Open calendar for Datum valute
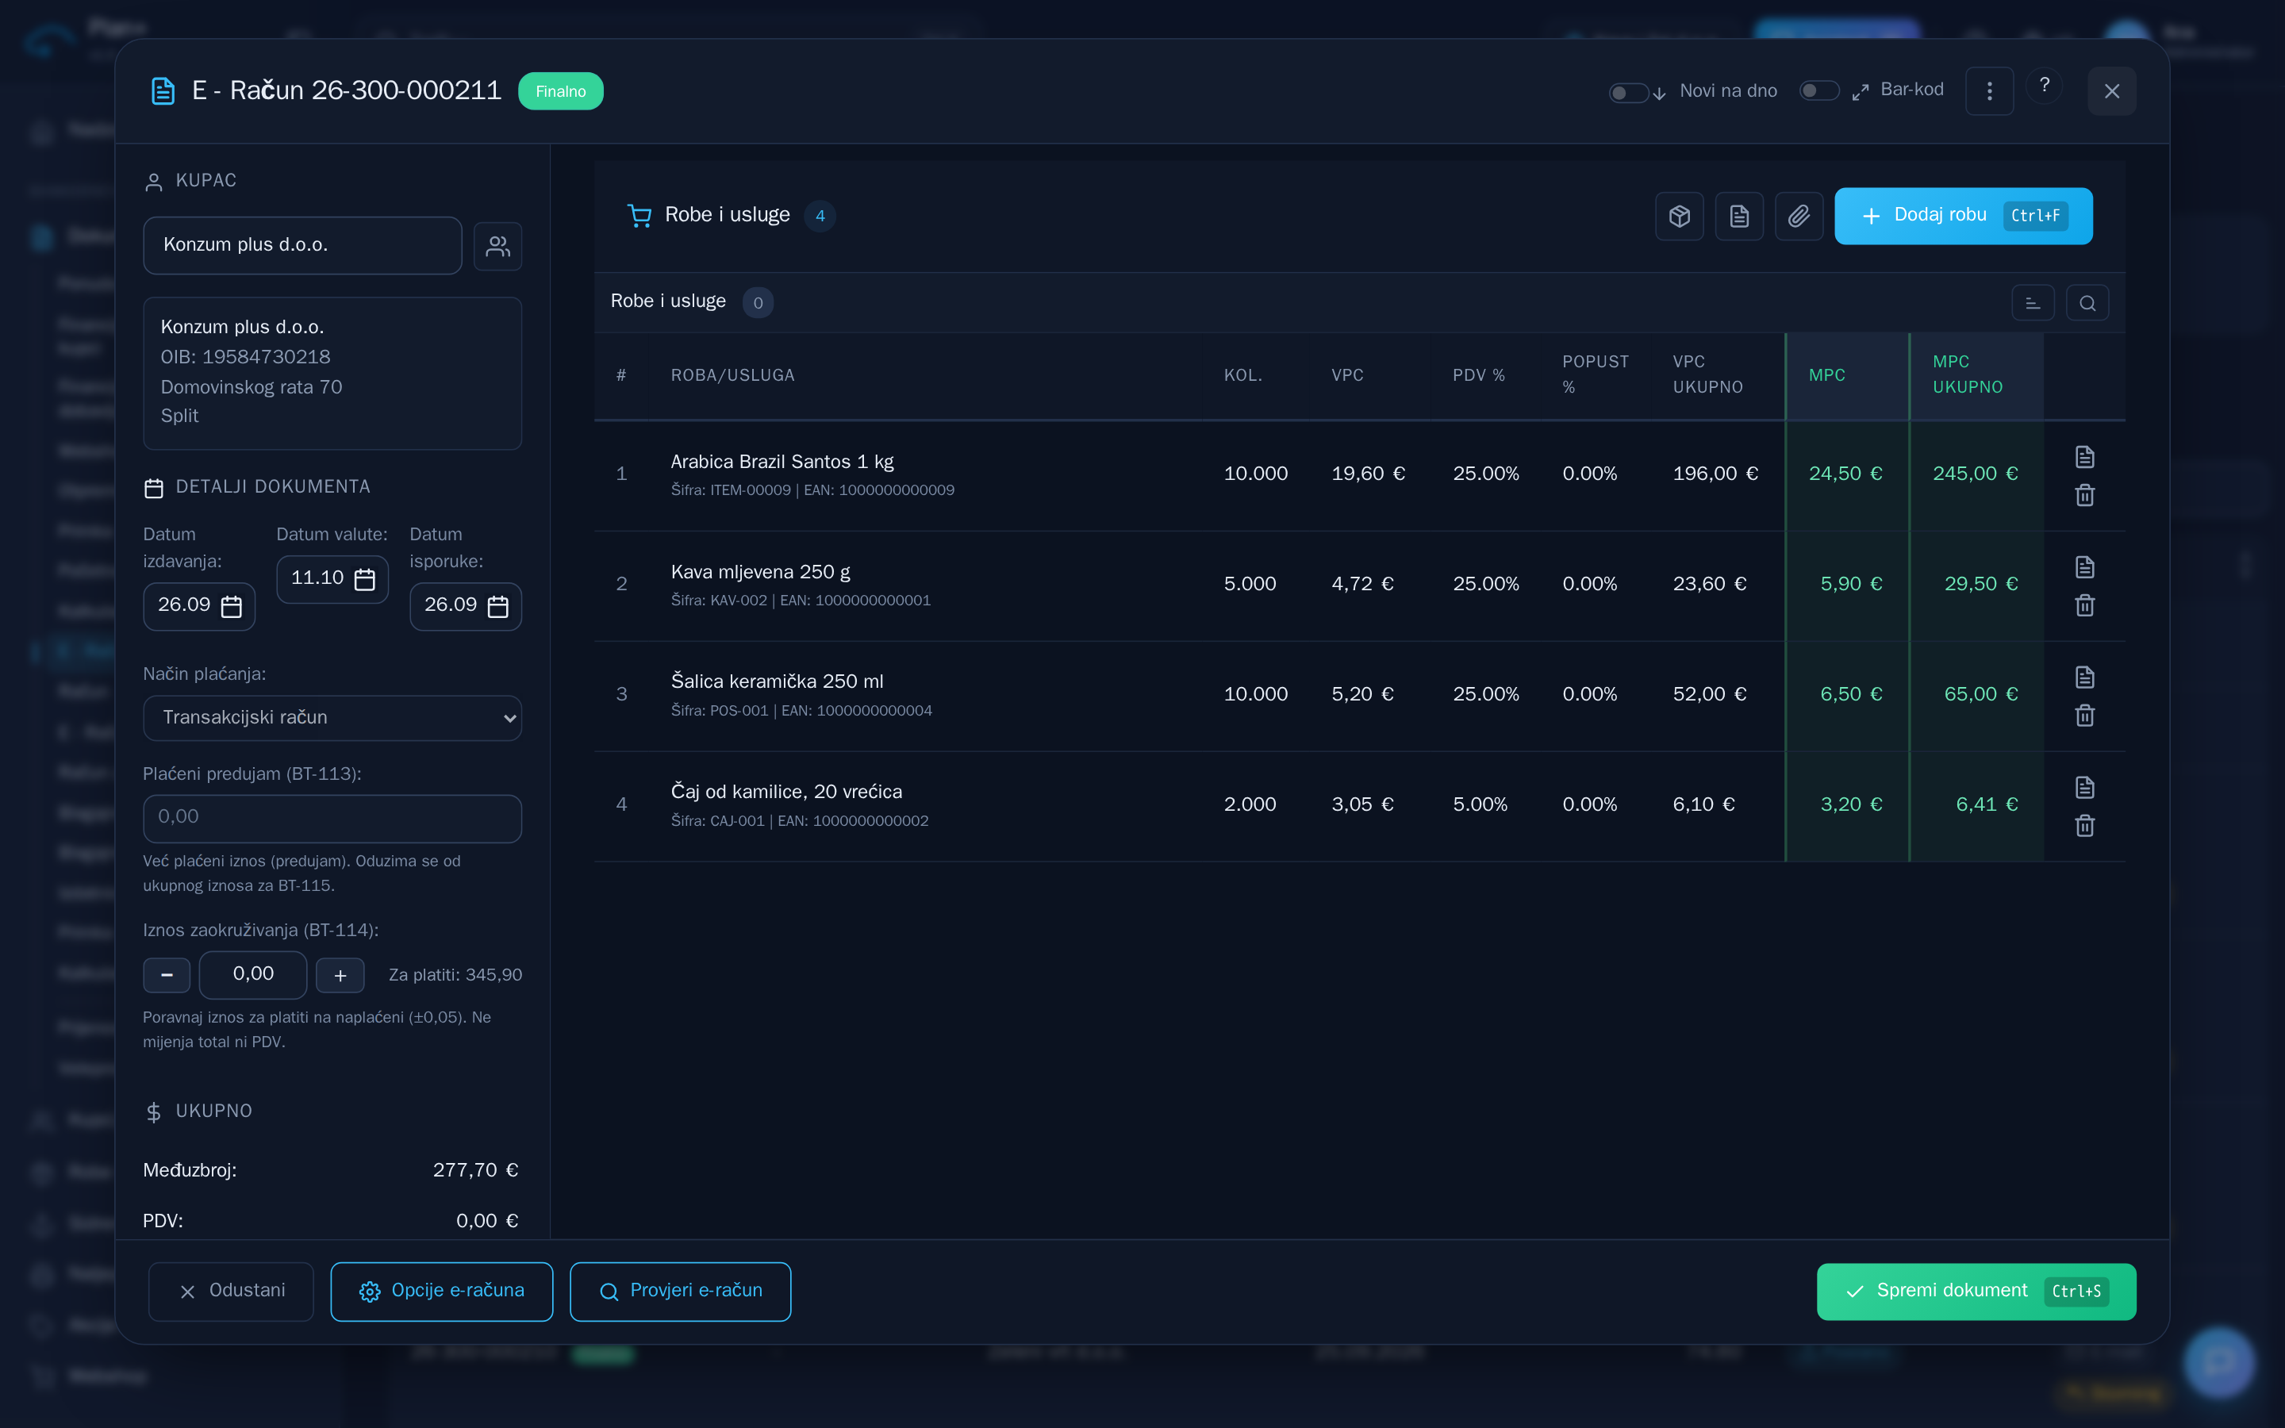2285x1428 pixels. (364, 579)
